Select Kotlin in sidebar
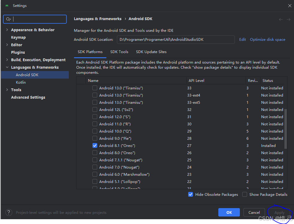294x224 pixels. pos(21,82)
